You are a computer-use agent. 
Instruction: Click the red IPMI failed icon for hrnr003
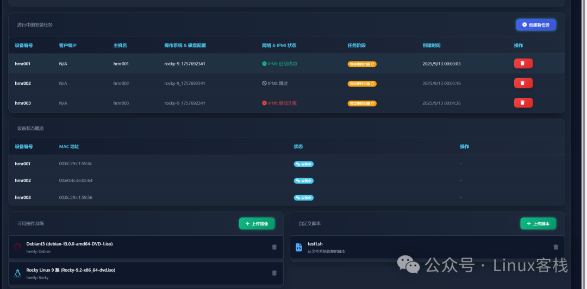[264, 103]
